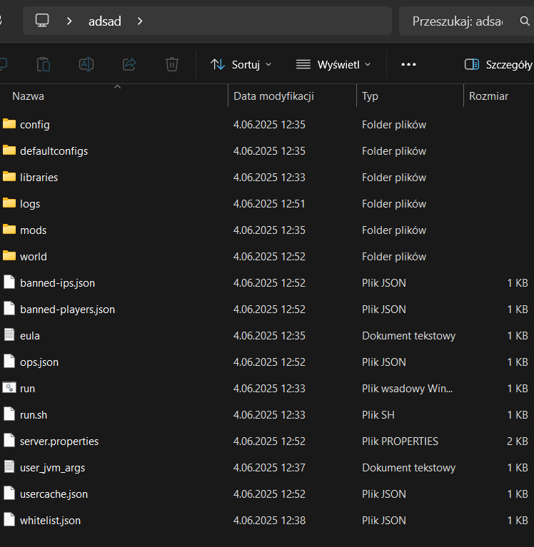534x547 pixels.
Task: Select the ops.json file name
Action: point(39,362)
